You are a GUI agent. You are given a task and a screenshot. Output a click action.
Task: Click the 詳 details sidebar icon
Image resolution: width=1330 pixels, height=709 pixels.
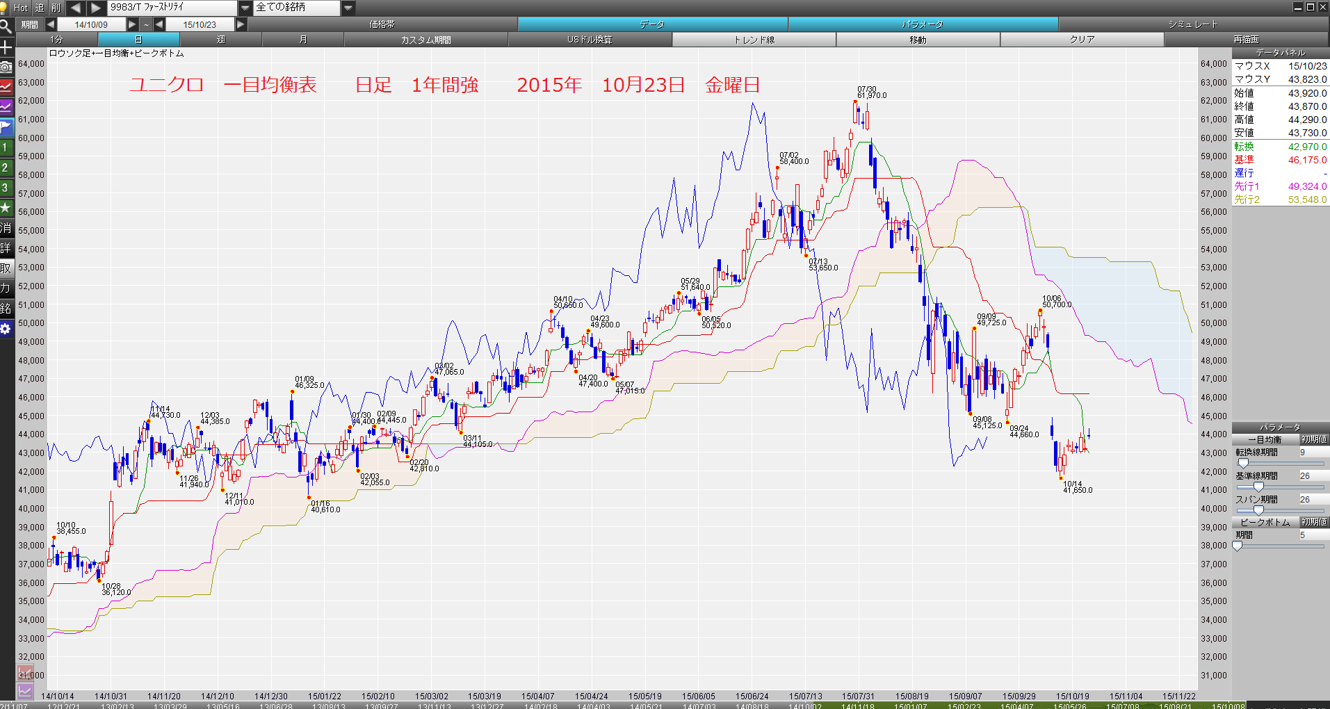(6, 248)
